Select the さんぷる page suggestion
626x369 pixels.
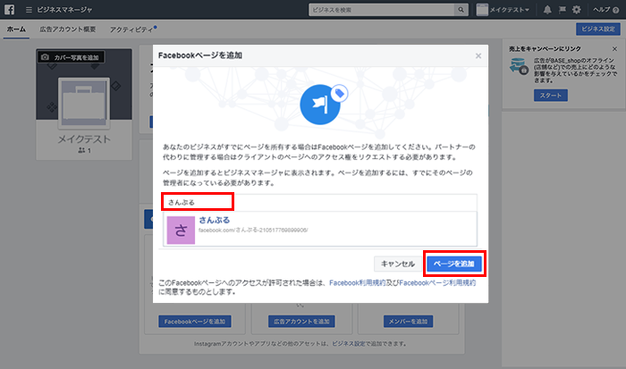[x=320, y=229]
